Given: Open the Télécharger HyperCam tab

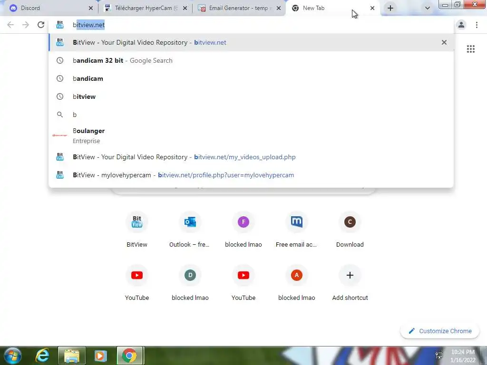Looking at the screenshot, I should 146,8.
